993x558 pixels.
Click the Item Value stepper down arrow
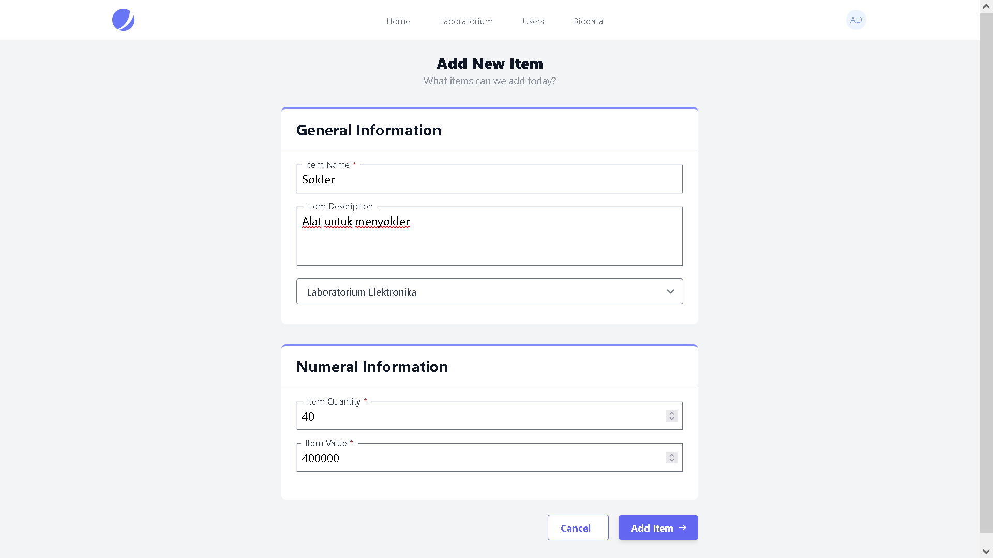[671, 460]
